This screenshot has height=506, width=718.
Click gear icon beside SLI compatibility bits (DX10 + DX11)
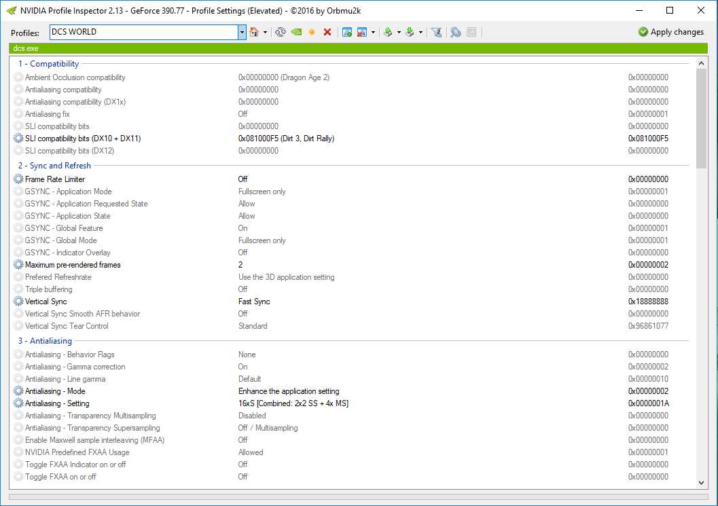(18, 139)
